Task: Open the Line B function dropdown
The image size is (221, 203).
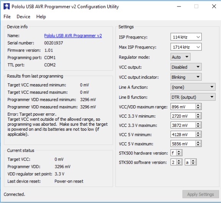Action: pyautogui.click(x=193, y=97)
